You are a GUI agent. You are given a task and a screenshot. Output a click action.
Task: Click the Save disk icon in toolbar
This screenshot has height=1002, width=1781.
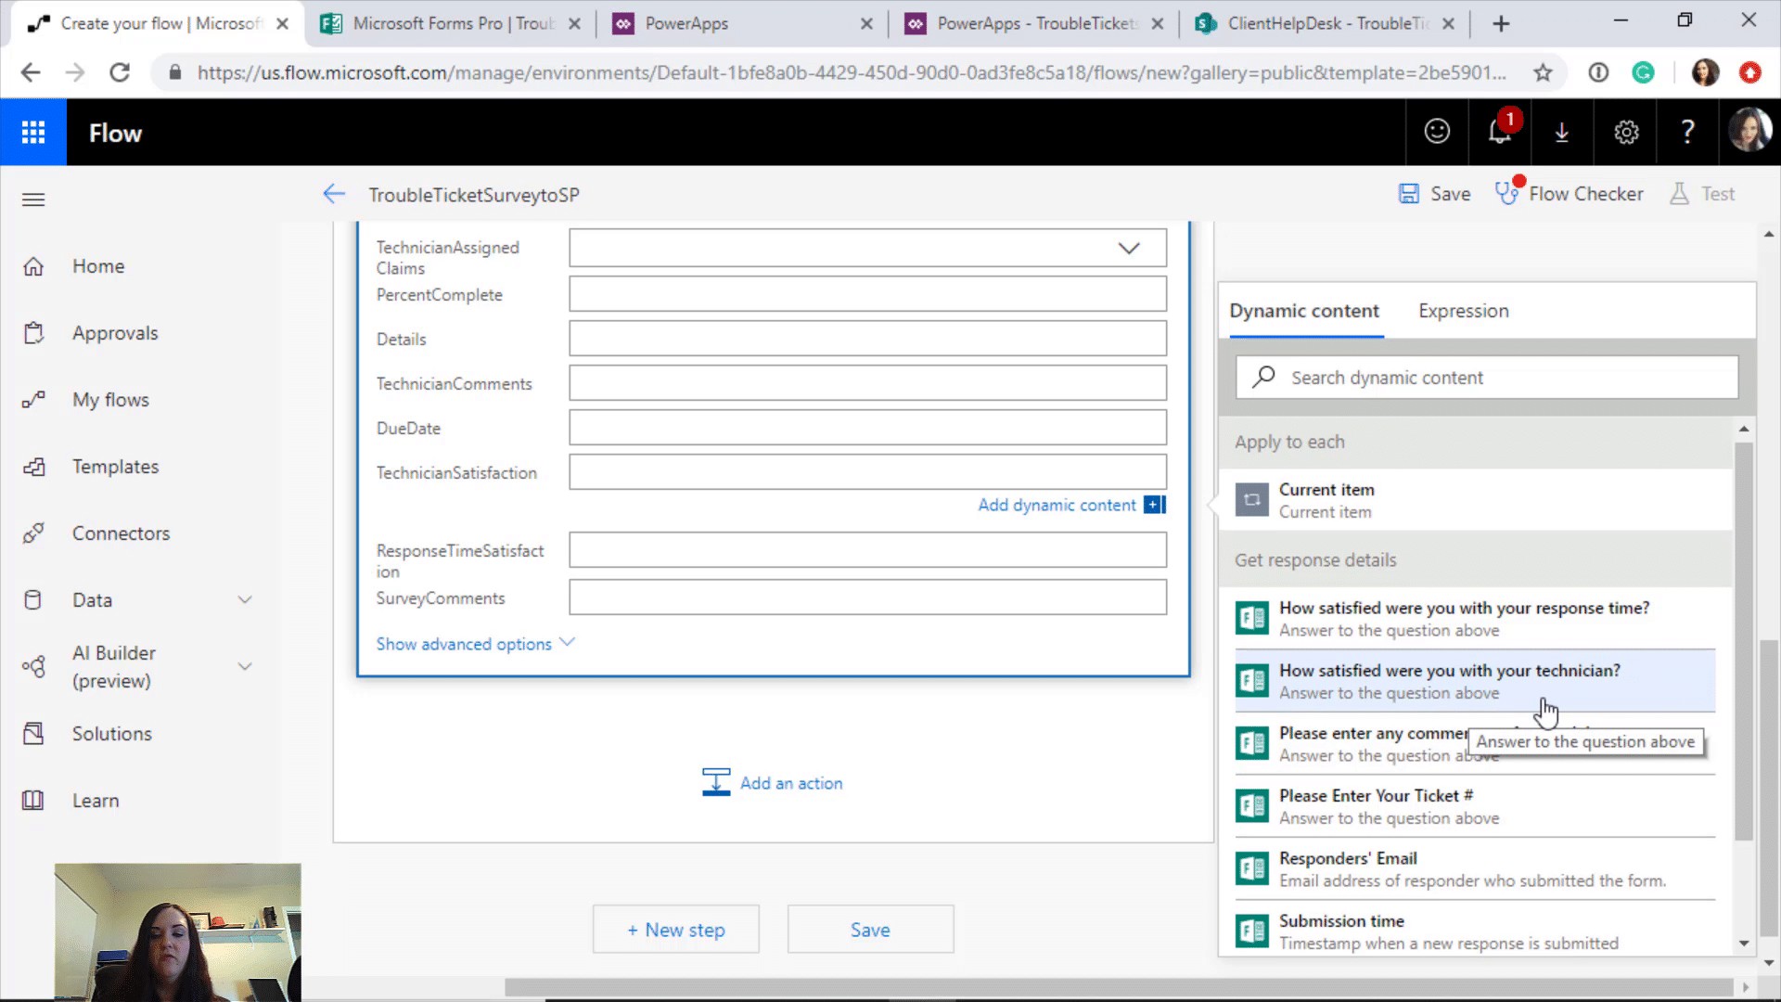click(1409, 194)
